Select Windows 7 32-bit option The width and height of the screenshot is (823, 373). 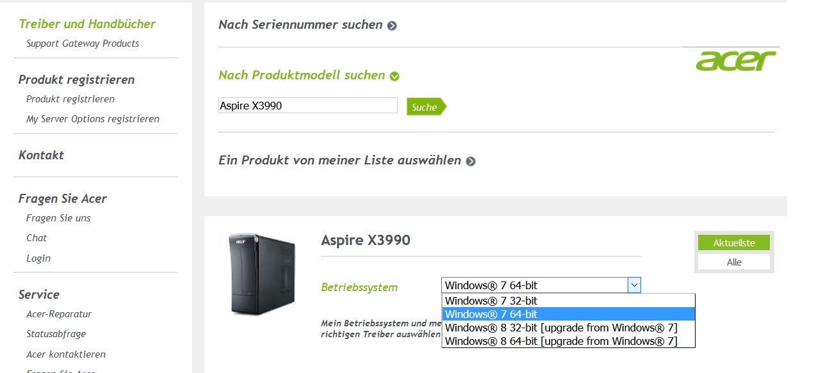click(568, 301)
